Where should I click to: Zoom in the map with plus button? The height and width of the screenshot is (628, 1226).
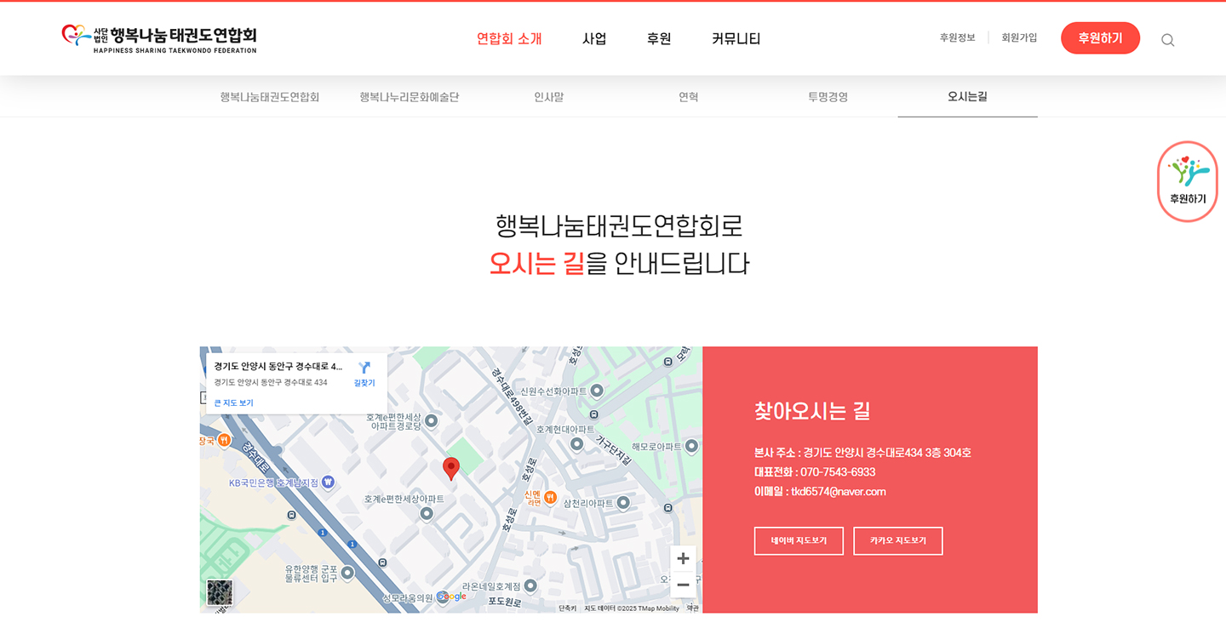click(683, 558)
